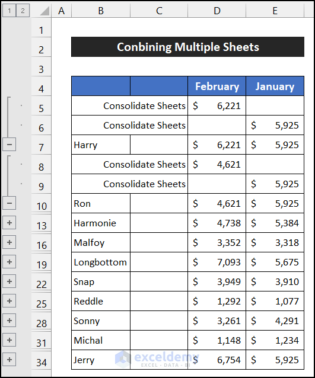
Task: Select row 10 header
Action: pyautogui.click(x=42, y=203)
